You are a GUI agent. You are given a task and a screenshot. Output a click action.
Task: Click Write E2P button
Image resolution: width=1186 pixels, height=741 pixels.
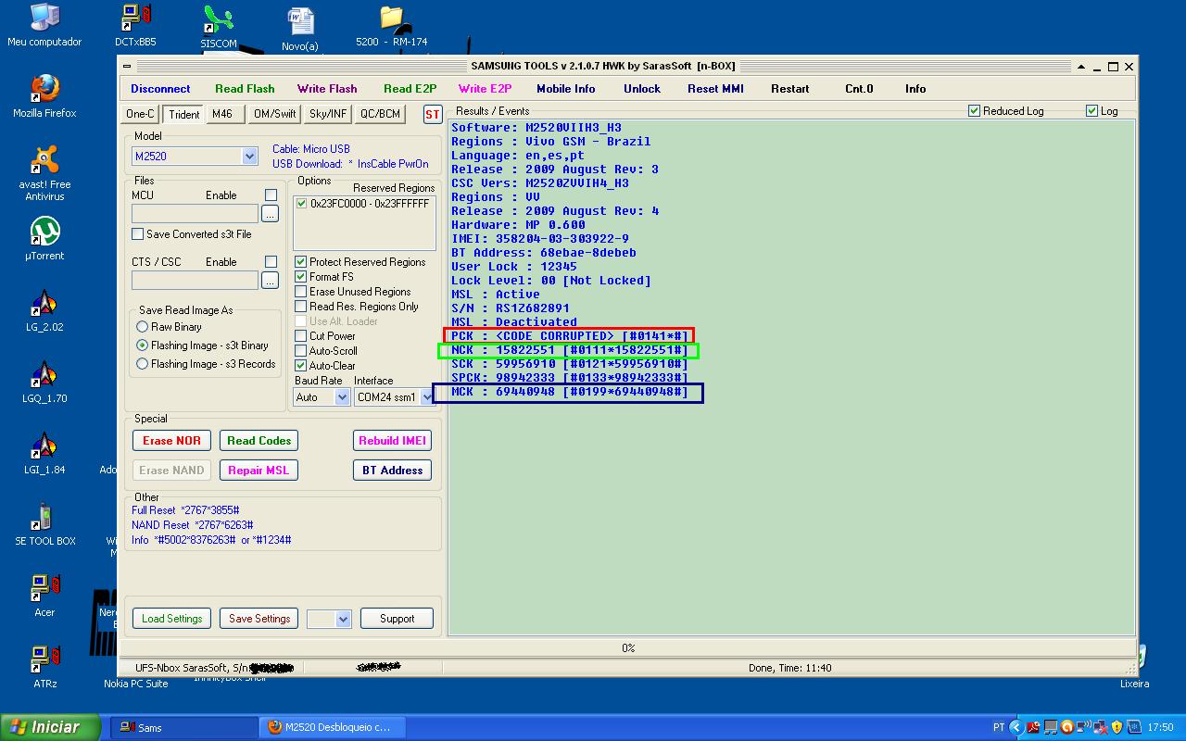485,89
